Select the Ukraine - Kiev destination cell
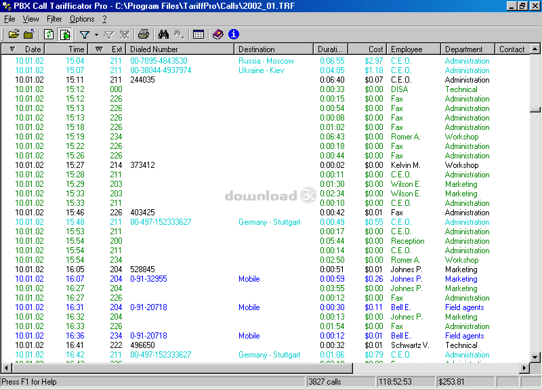This screenshot has width=542, height=390. coord(262,70)
